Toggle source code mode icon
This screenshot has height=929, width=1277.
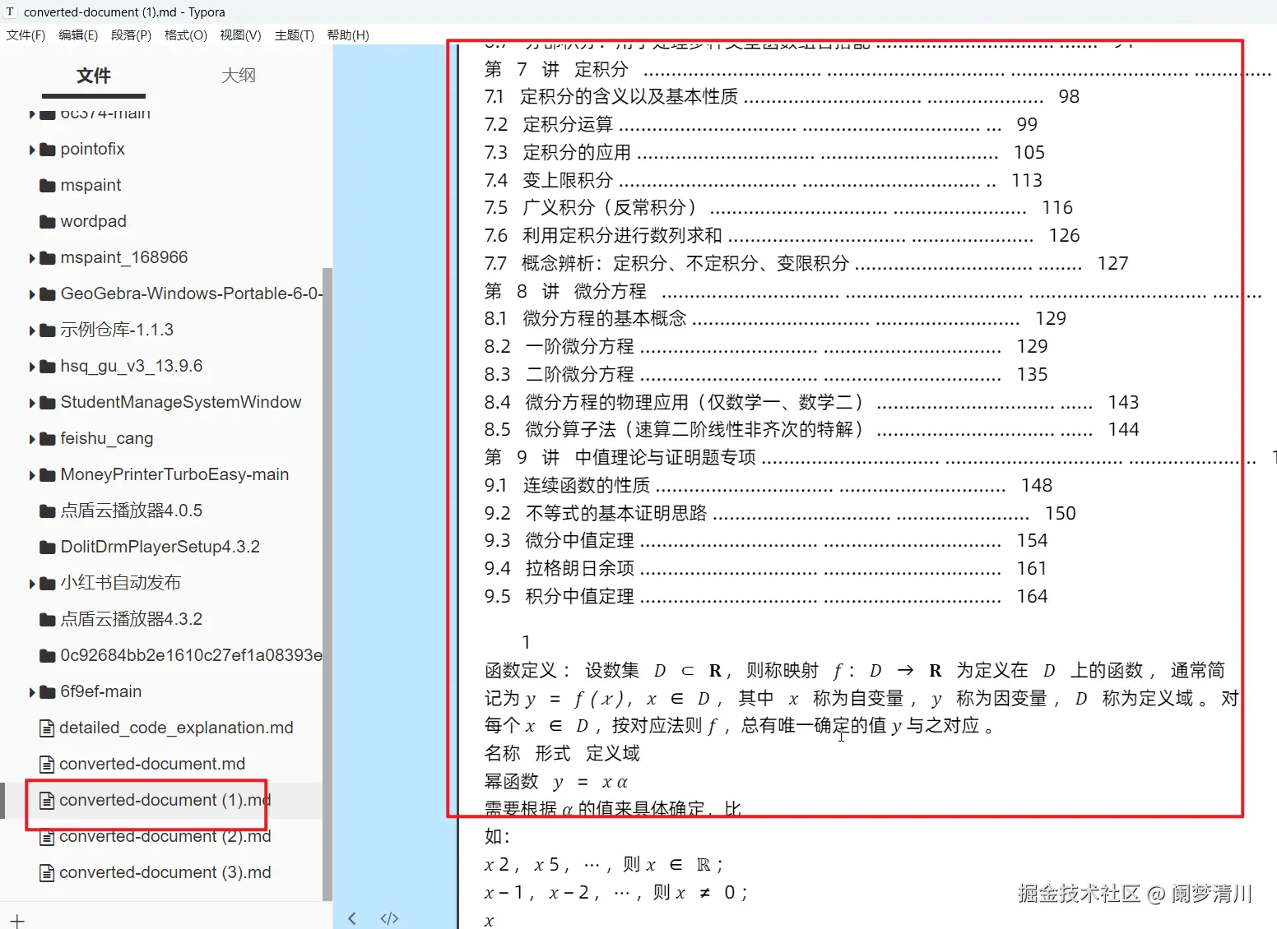click(x=389, y=918)
